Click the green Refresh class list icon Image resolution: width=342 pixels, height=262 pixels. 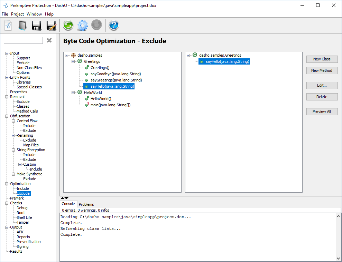(x=68, y=26)
